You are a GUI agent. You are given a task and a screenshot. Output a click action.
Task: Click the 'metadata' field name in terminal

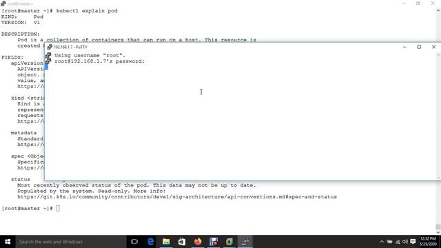tap(23, 133)
